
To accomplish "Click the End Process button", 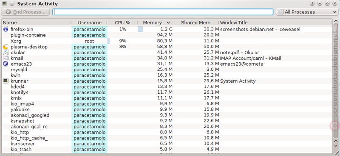I will 25,12.
